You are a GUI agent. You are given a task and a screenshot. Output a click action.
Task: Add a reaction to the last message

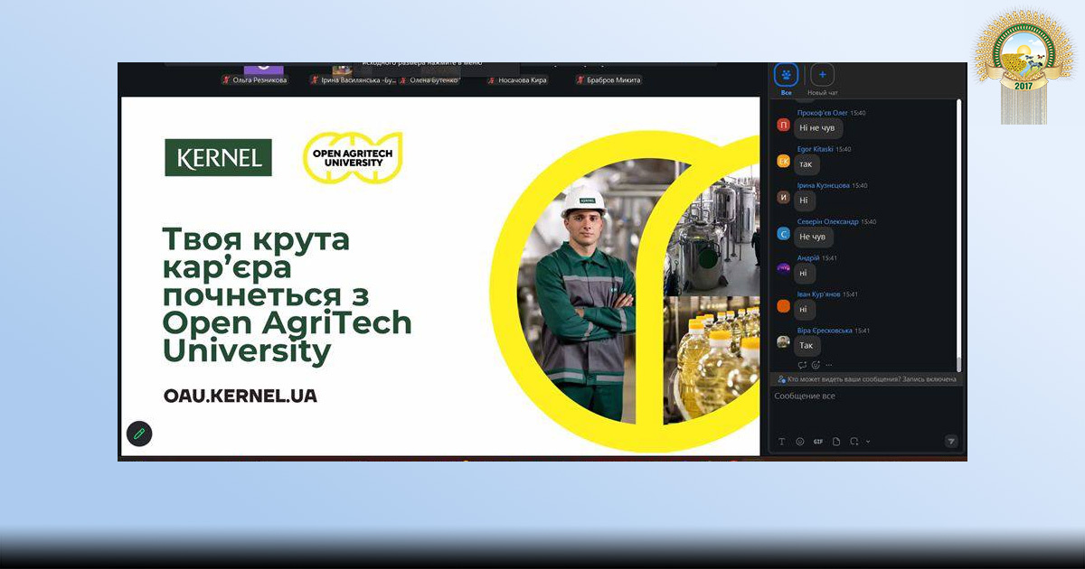816,365
